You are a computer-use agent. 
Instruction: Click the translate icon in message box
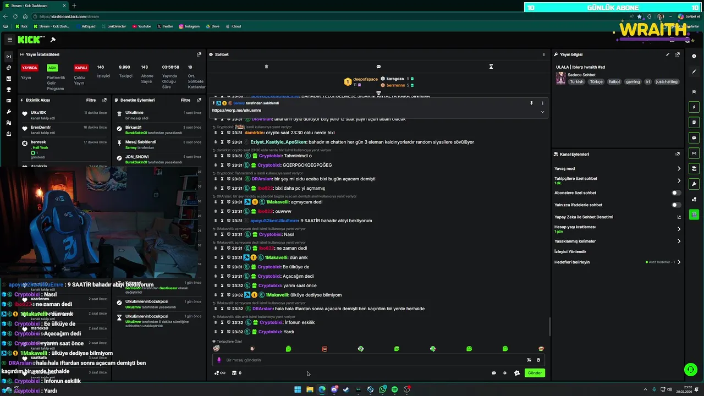click(x=529, y=360)
